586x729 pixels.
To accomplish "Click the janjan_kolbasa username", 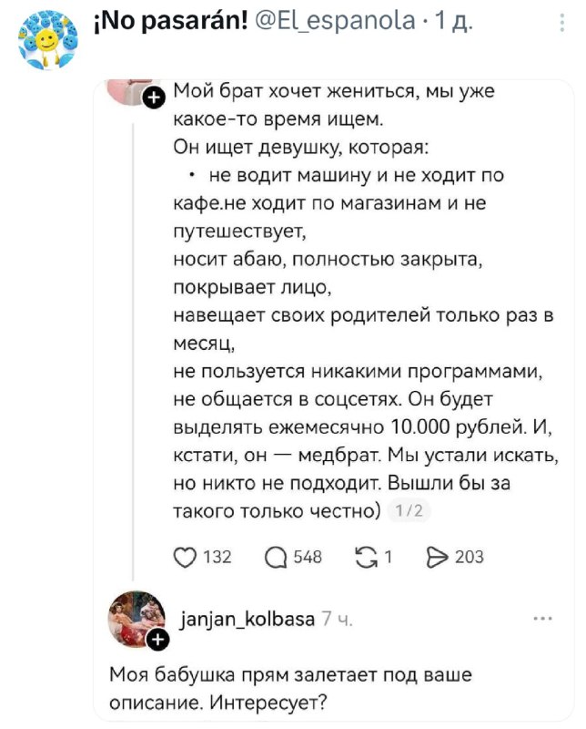I will (249, 620).
